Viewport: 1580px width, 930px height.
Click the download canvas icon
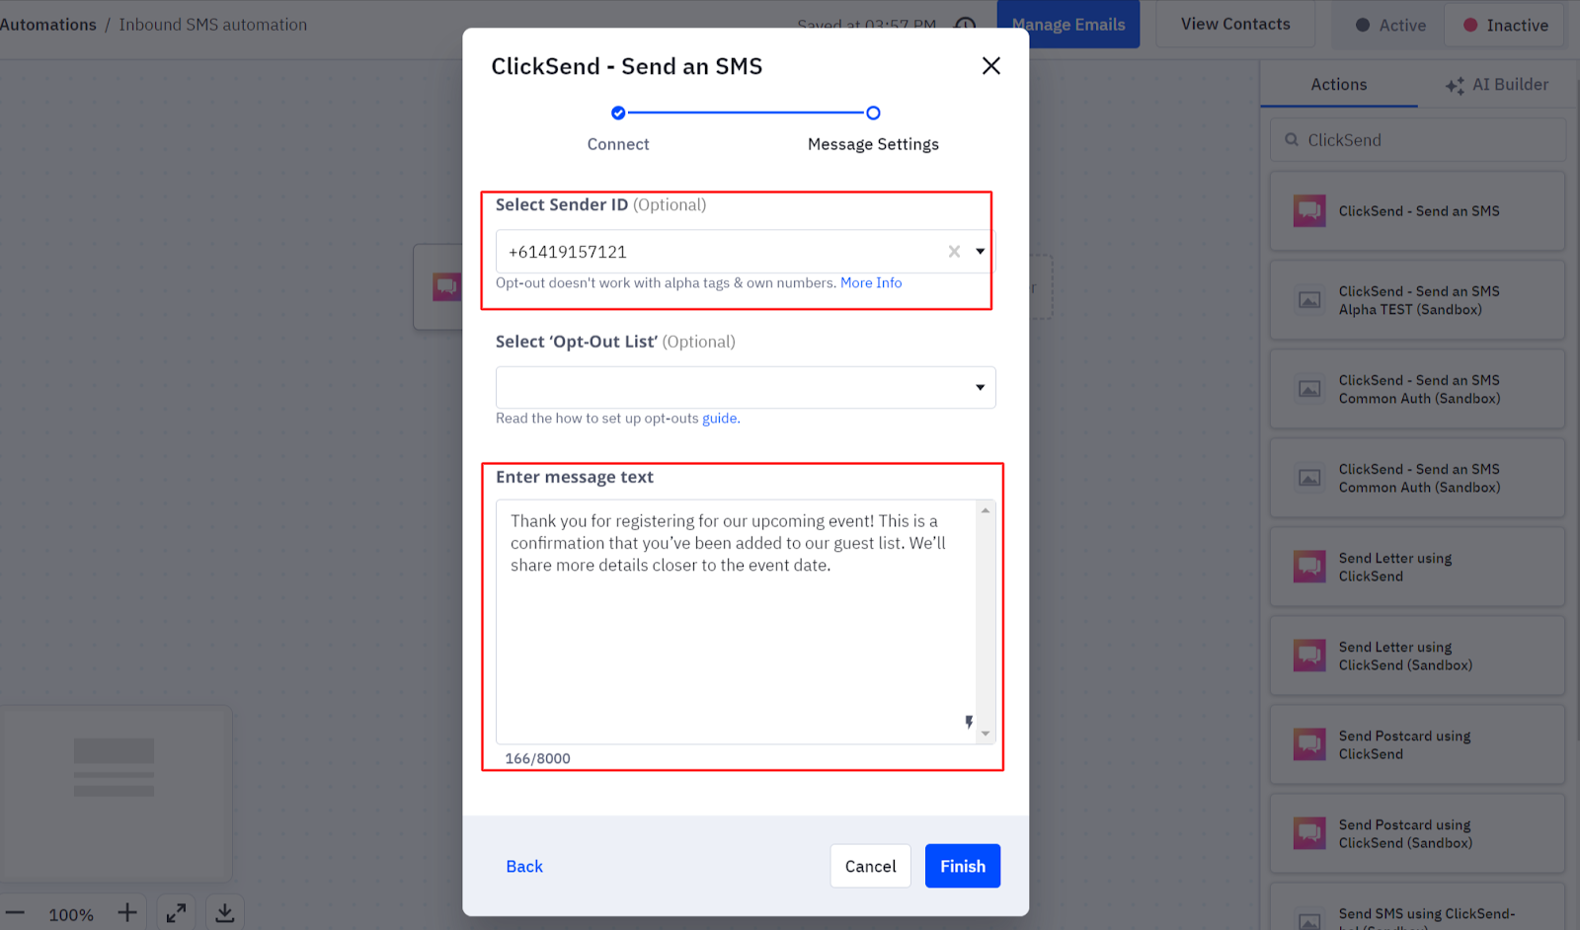coord(225,913)
